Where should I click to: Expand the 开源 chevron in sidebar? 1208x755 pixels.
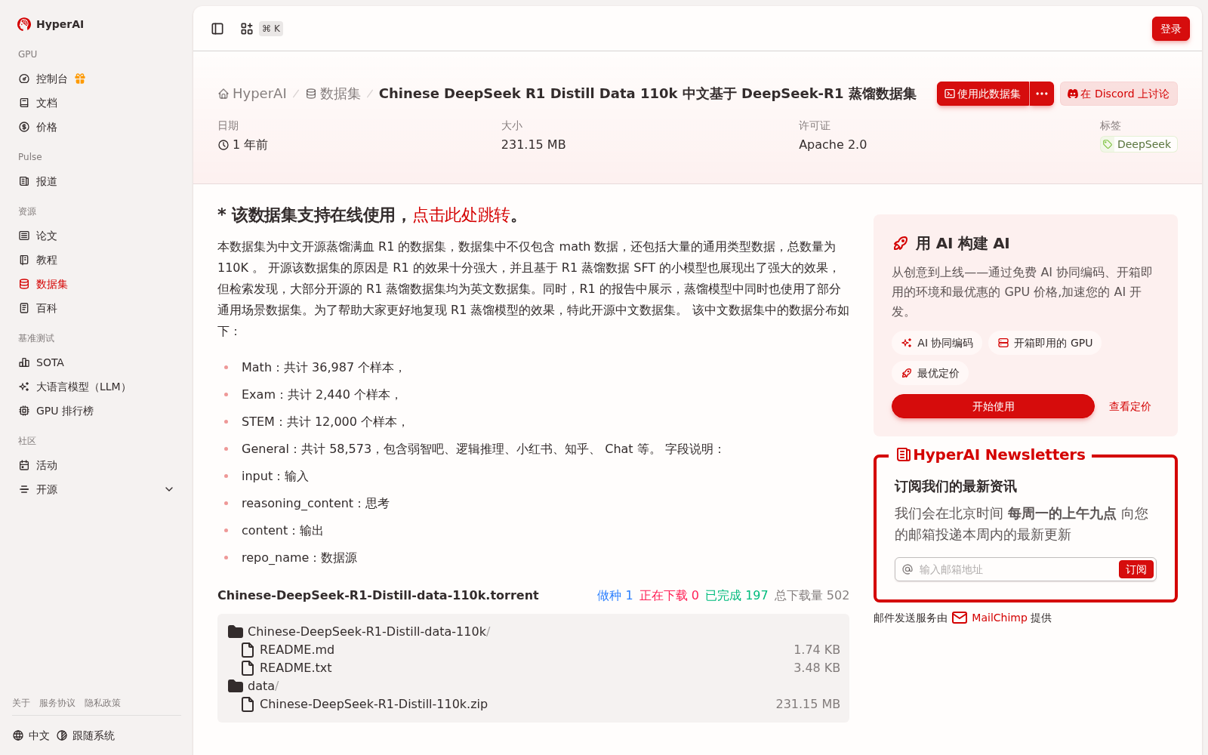pyautogui.click(x=169, y=489)
